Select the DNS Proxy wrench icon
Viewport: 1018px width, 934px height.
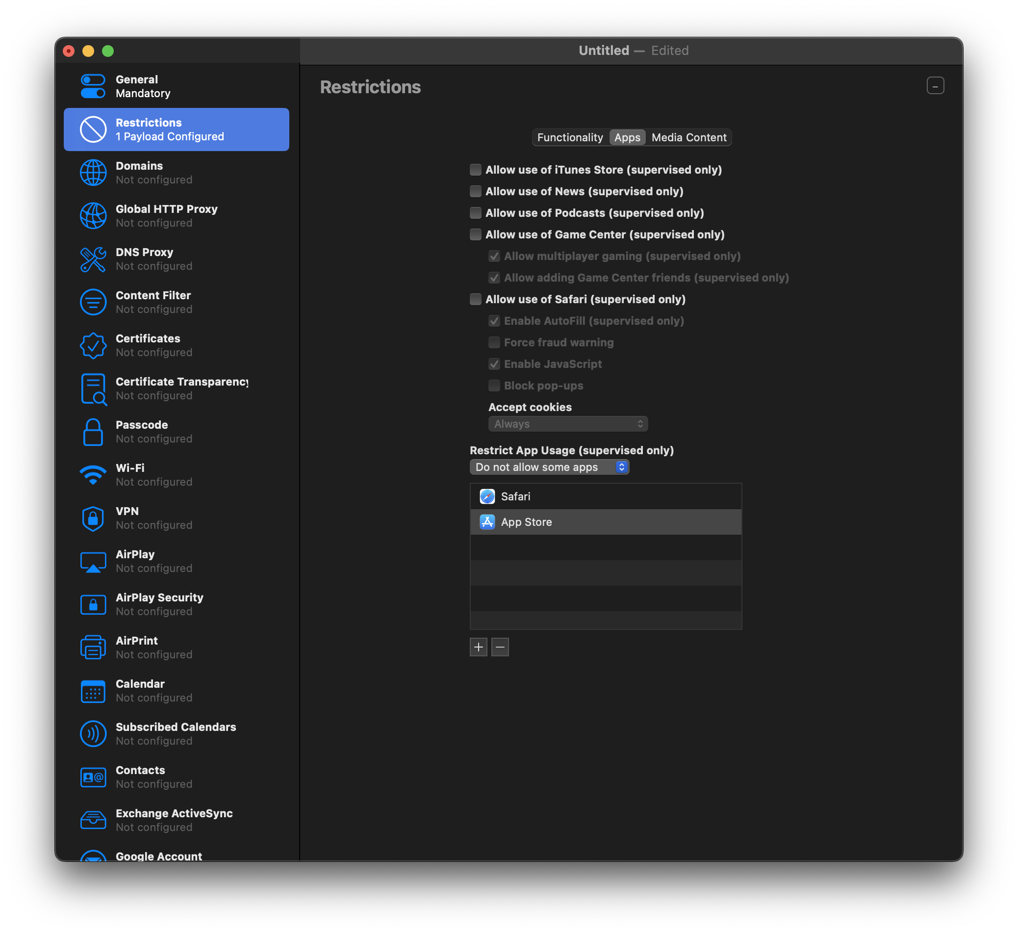click(x=94, y=259)
